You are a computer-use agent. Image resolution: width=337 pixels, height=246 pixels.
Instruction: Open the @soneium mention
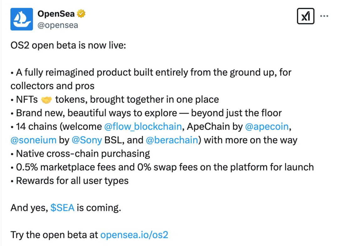(31, 140)
